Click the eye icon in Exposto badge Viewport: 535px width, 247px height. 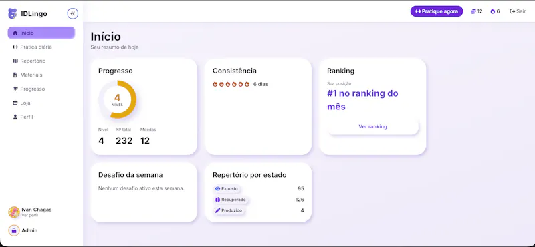click(218, 188)
